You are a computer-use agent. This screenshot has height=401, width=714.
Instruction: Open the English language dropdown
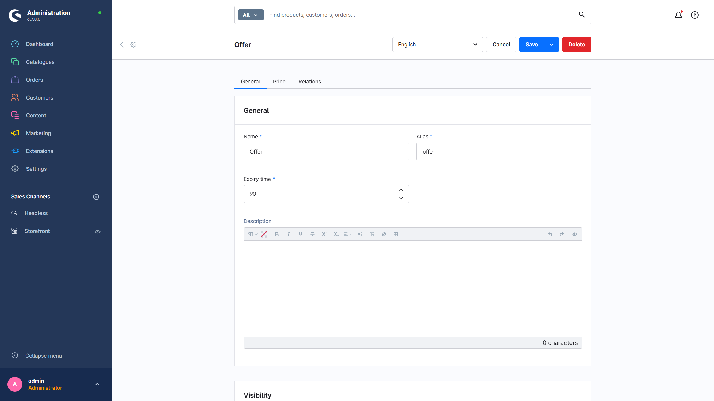[x=437, y=45]
